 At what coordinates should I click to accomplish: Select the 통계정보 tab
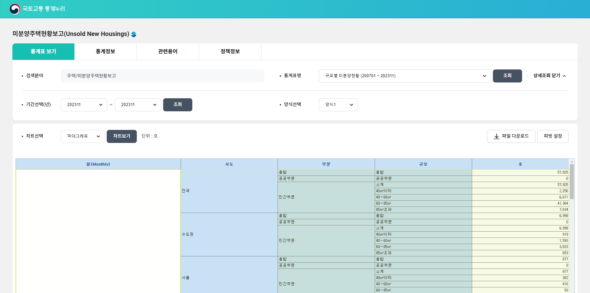tap(105, 51)
